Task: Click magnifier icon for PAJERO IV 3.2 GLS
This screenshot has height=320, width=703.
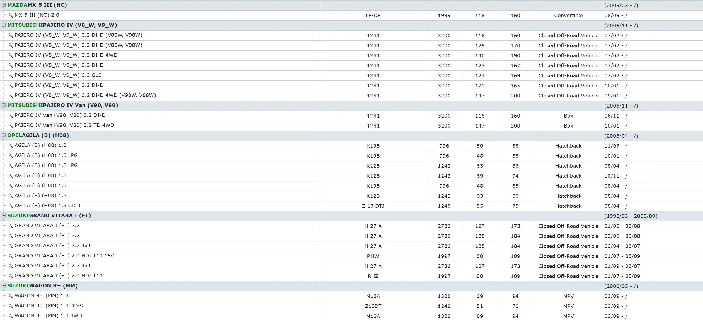Action: [11, 75]
